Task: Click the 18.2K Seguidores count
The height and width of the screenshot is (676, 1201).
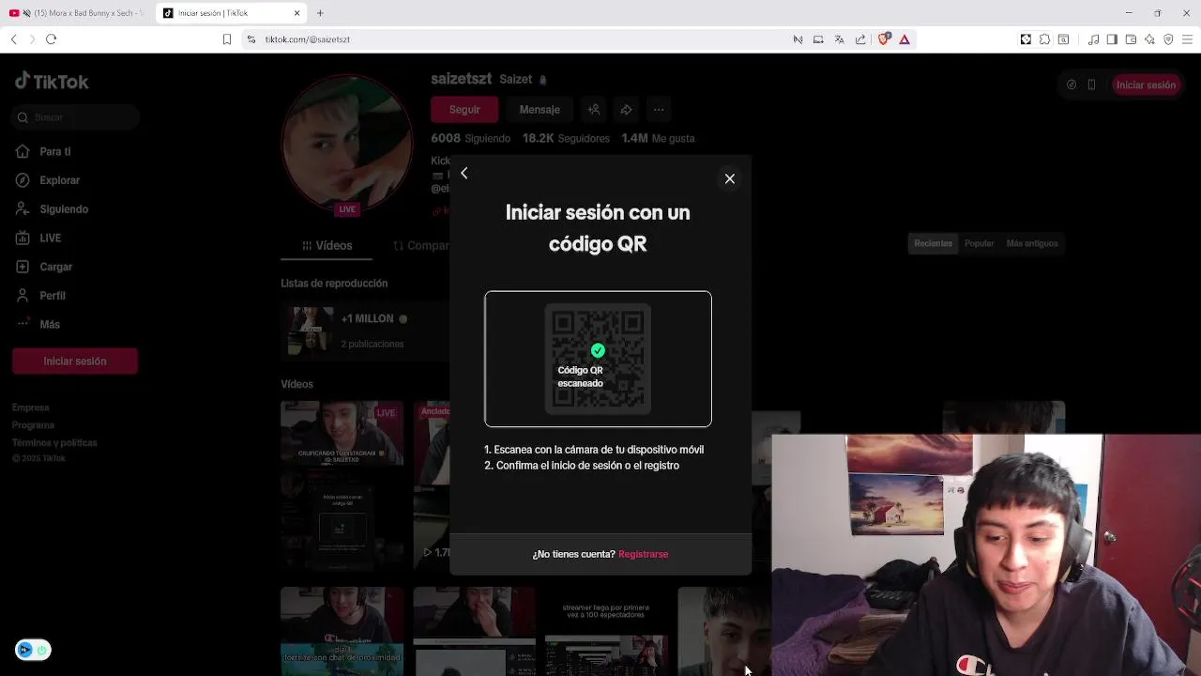Action: pos(566,138)
